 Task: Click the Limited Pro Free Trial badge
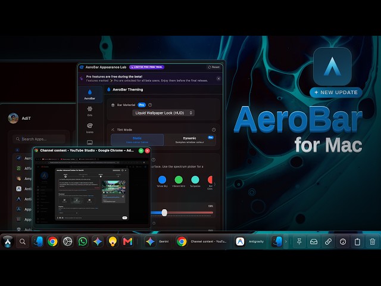pyautogui.click(x=147, y=67)
